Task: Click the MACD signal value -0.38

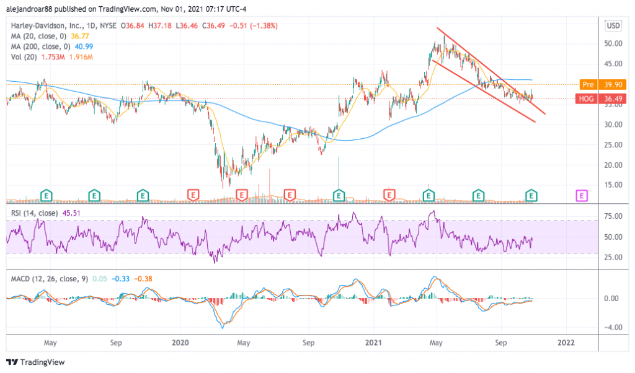Action: click(x=143, y=279)
